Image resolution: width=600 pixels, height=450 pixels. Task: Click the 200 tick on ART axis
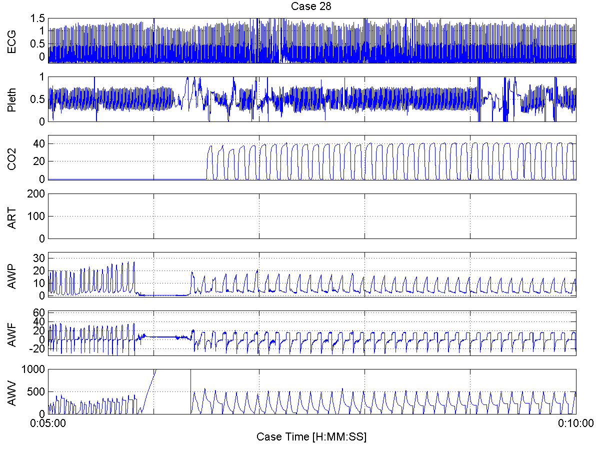click(37, 193)
